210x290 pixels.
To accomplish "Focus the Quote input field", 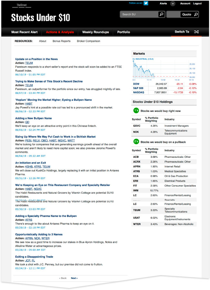I will pyautogui.click(x=173, y=14).
